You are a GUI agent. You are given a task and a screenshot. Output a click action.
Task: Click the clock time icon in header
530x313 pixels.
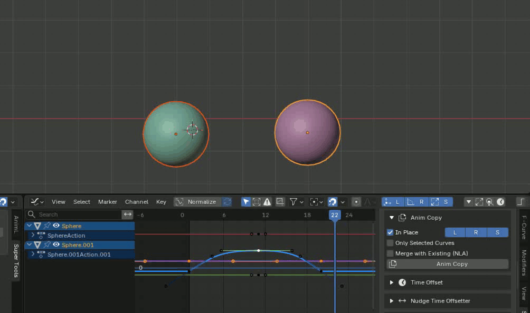point(500,202)
